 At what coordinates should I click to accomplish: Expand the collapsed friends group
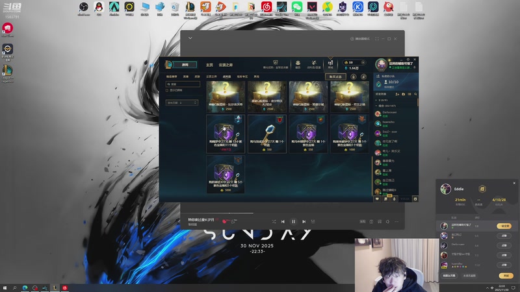(376, 100)
